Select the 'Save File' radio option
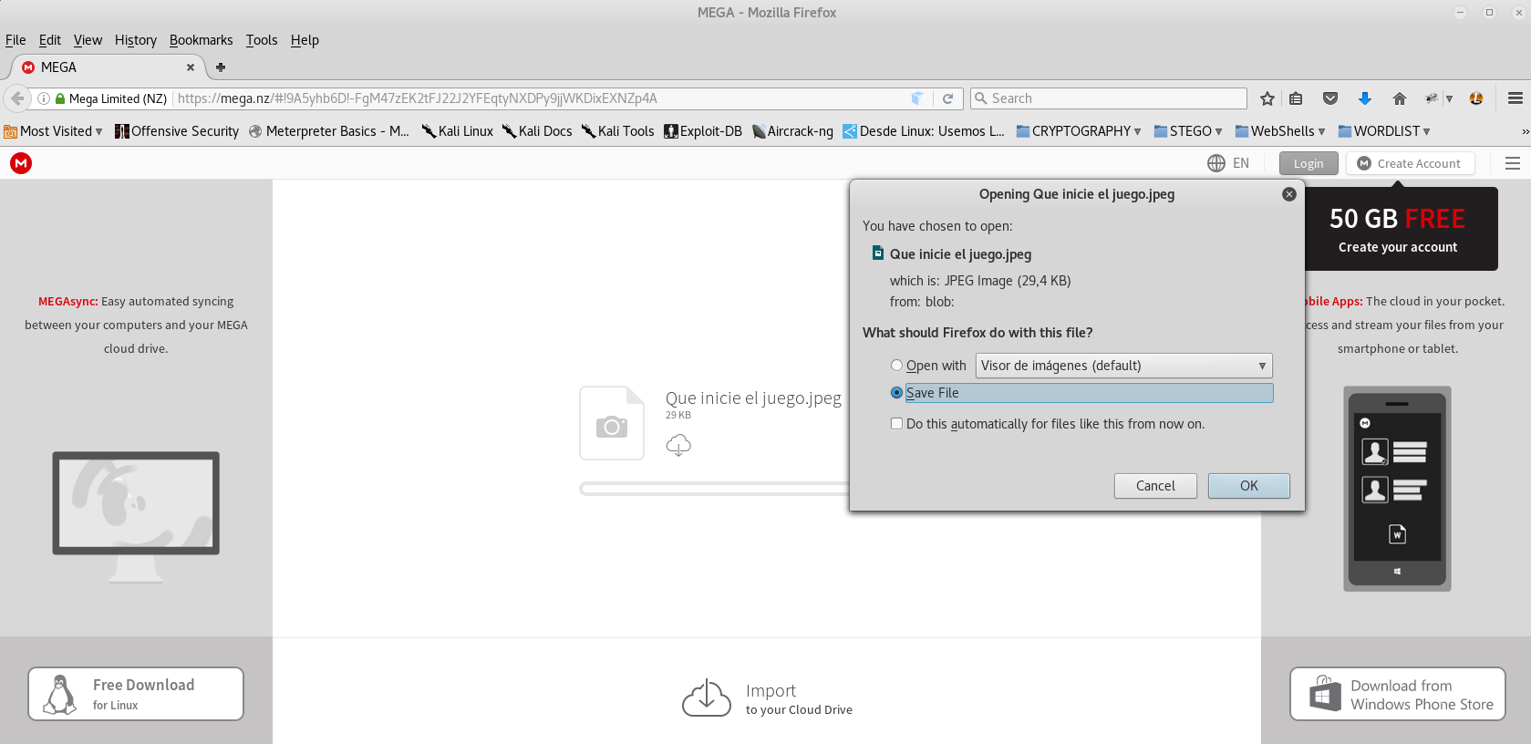Viewport: 1531px width, 744px height. point(896,393)
